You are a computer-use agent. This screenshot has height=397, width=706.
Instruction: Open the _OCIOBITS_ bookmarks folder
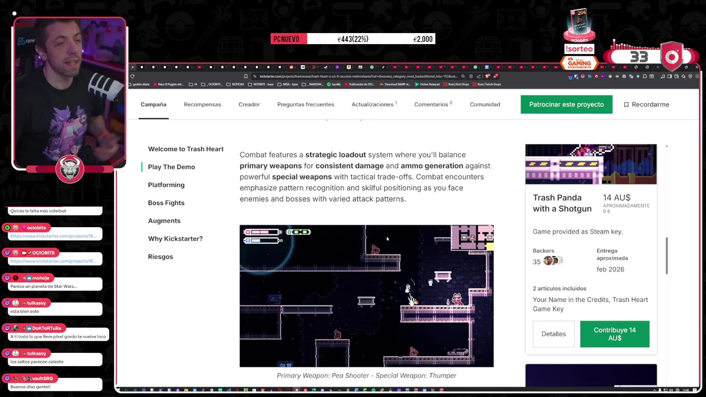[x=212, y=84]
